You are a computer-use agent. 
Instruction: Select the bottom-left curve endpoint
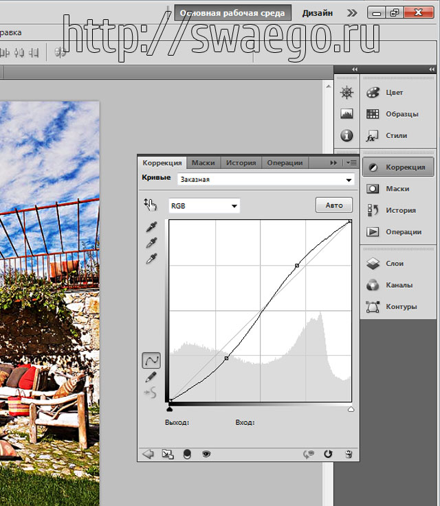(x=170, y=400)
